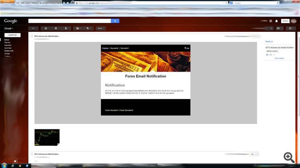
Task: Open the Labels dropdown
Action: pyautogui.click(x=89, y=28)
